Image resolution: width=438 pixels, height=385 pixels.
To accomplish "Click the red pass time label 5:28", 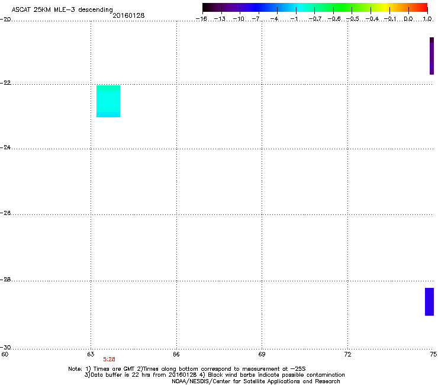I will click(x=109, y=360).
